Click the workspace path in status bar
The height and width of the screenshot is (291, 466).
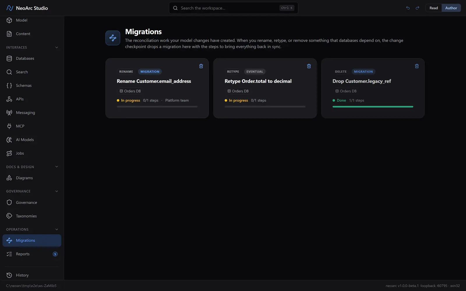point(31,286)
